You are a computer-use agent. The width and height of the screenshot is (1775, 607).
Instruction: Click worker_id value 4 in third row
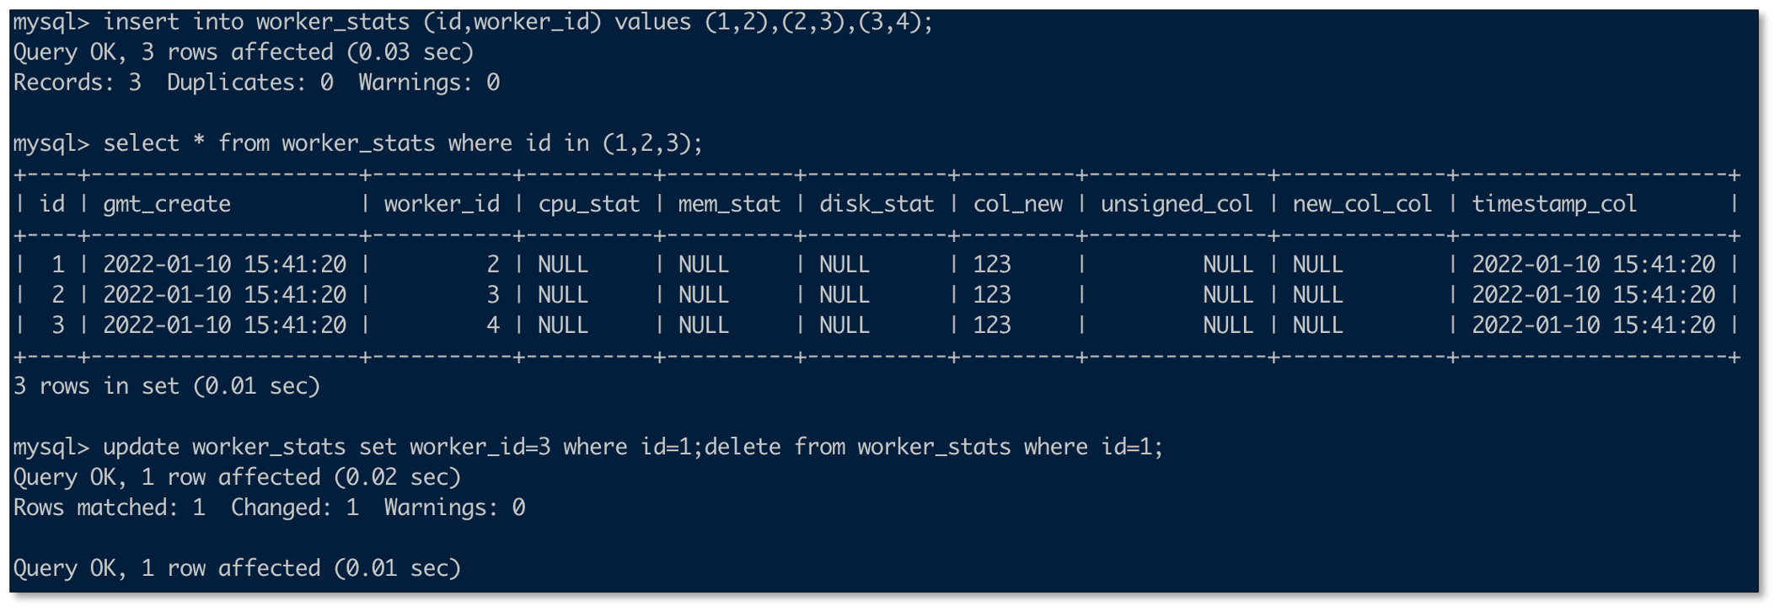point(493,325)
